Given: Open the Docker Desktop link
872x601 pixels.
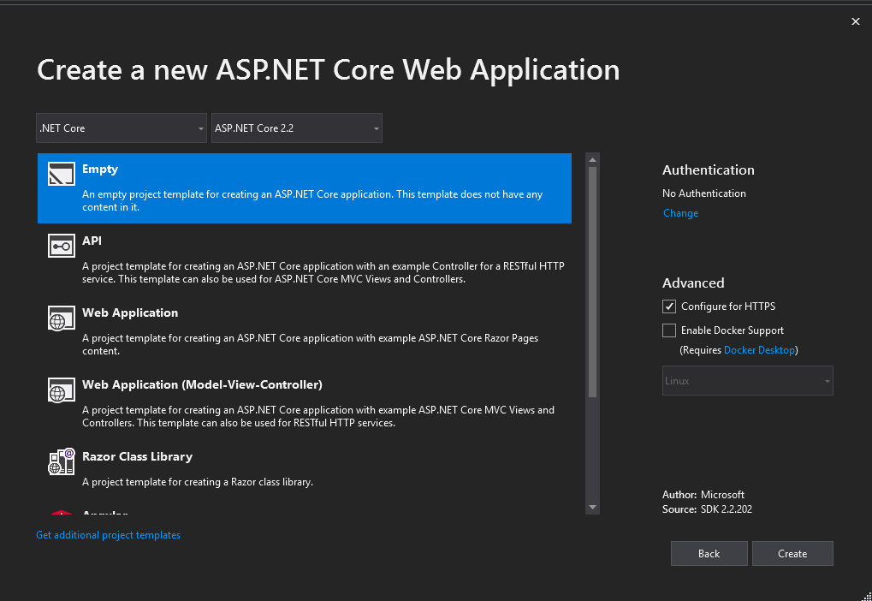Looking at the screenshot, I should coord(759,350).
